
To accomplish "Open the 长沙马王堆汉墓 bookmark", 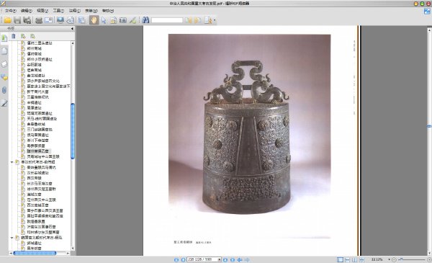I will [40, 184].
